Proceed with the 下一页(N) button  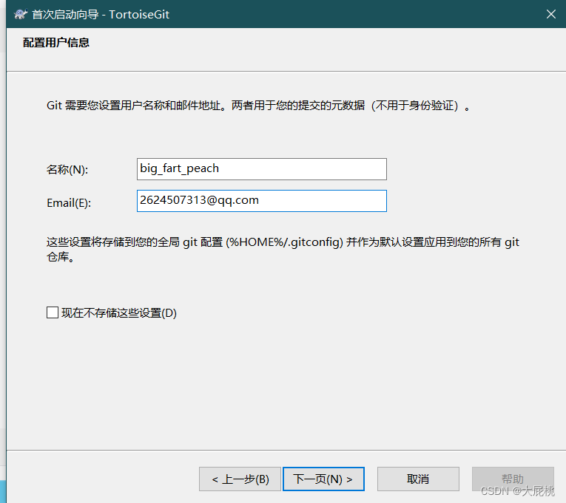(x=323, y=479)
